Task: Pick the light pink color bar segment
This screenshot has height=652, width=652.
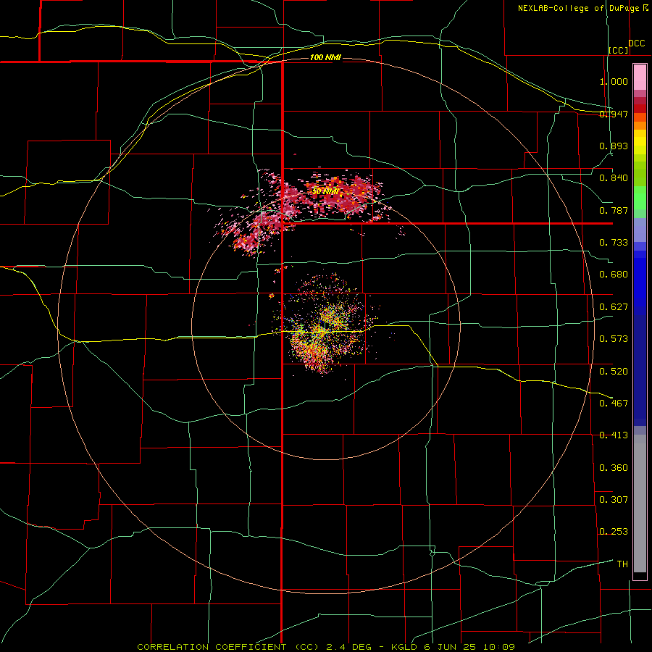Action: tap(640, 78)
